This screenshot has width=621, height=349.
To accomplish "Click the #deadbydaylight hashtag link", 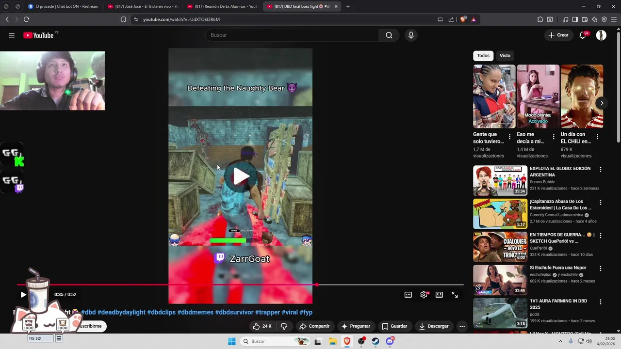I will click(121, 312).
